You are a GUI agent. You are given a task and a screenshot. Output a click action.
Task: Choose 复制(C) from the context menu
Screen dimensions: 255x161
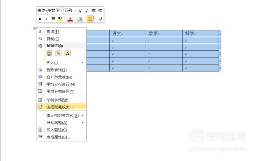[61, 39]
